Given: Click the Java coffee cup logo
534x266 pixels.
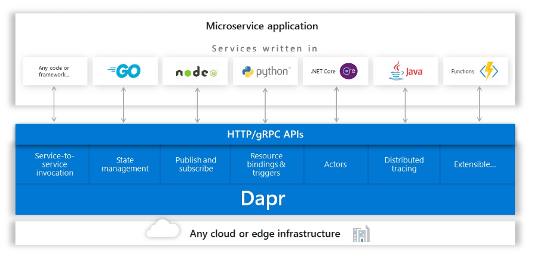Looking at the screenshot, I should click(x=395, y=71).
